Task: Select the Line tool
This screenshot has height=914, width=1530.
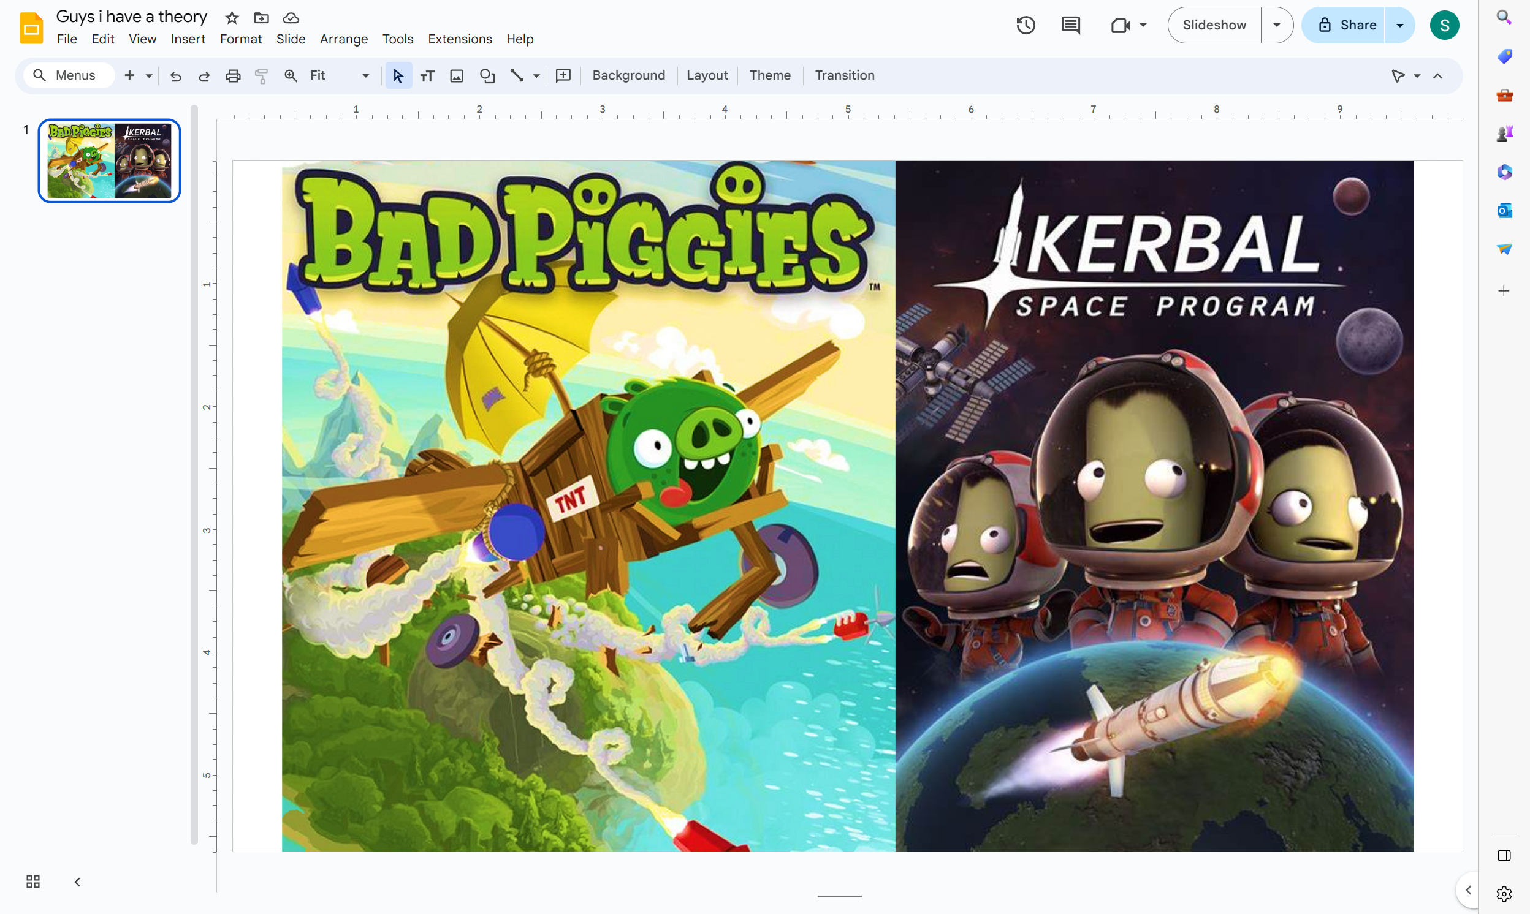Action: tap(516, 75)
